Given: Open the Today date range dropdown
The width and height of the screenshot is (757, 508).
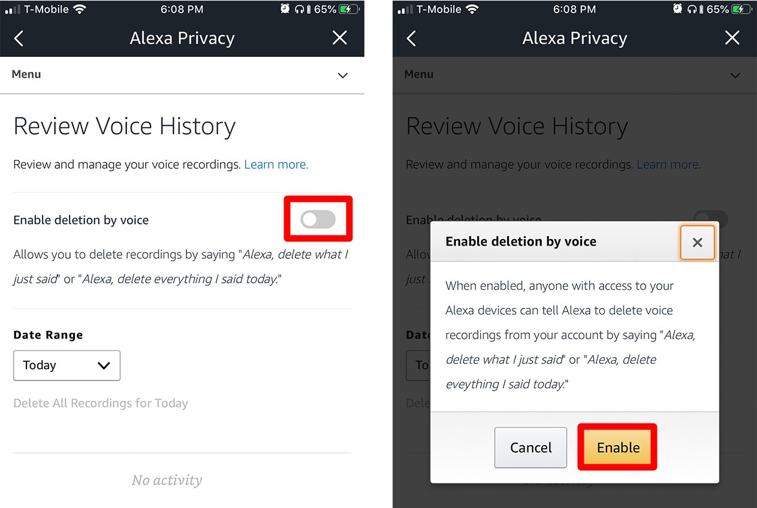Looking at the screenshot, I should pyautogui.click(x=67, y=365).
